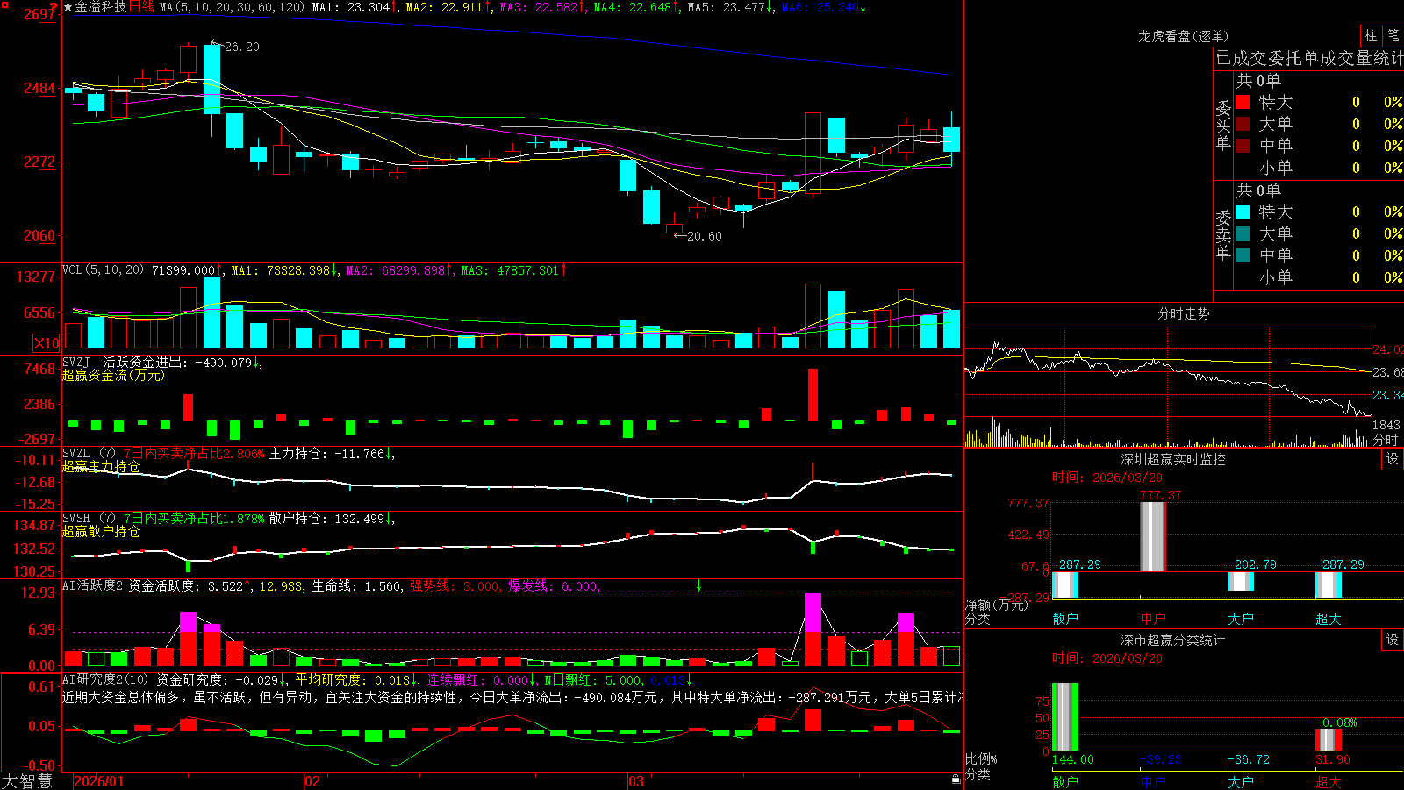Open MA(5,10,20,30,60,120) indicator parameters
The image size is (1404, 790).
[x=233, y=7]
